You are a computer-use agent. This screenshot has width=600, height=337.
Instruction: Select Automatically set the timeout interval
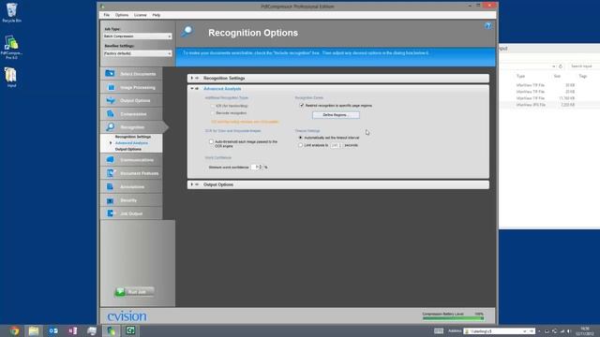[x=301, y=138]
